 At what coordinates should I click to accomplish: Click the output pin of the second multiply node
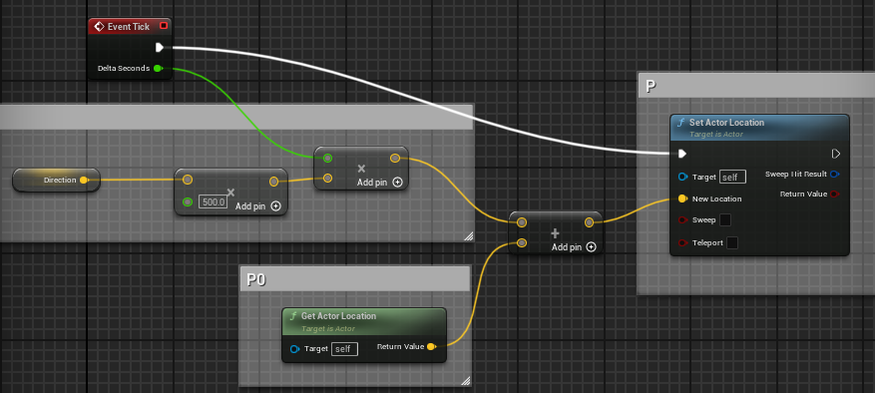(395, 158)
